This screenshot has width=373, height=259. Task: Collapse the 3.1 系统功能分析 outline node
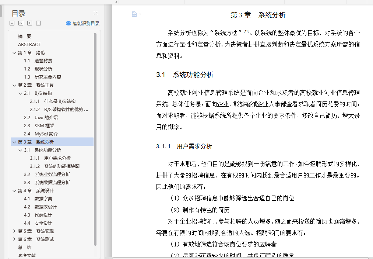(20, 151)
